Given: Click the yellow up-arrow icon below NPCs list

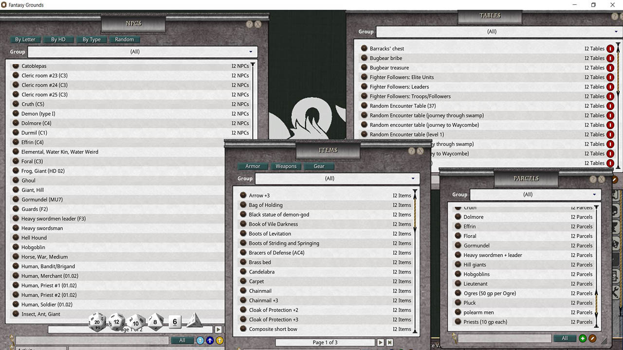Looking at the screenshot, I should [220, 340].
